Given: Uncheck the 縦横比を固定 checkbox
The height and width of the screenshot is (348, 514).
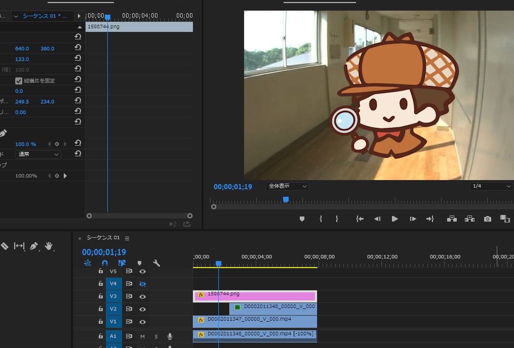Looking at the screenshot, I should pyautogui.click(x=19, y=80).
